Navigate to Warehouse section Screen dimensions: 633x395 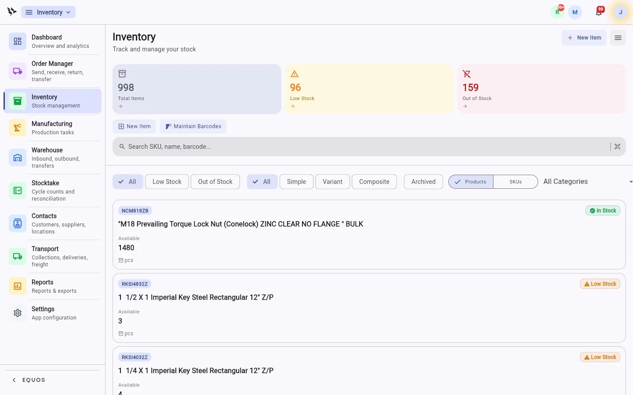[x=53, y=158]
